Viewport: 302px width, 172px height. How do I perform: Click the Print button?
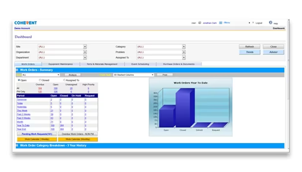point(165,75)
